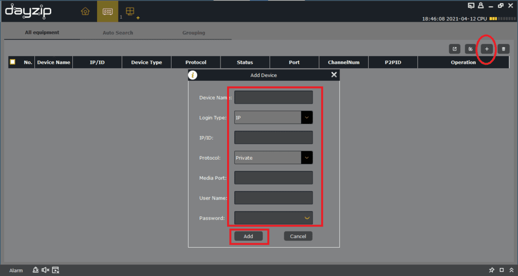Screen dimensions: 518x276
Task: Pin the alarm panel
Action: pos(491,270)
